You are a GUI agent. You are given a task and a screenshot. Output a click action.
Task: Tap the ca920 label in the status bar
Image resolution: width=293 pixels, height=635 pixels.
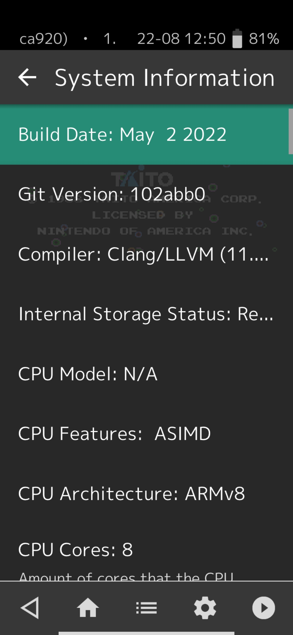[x=43, y=38]
